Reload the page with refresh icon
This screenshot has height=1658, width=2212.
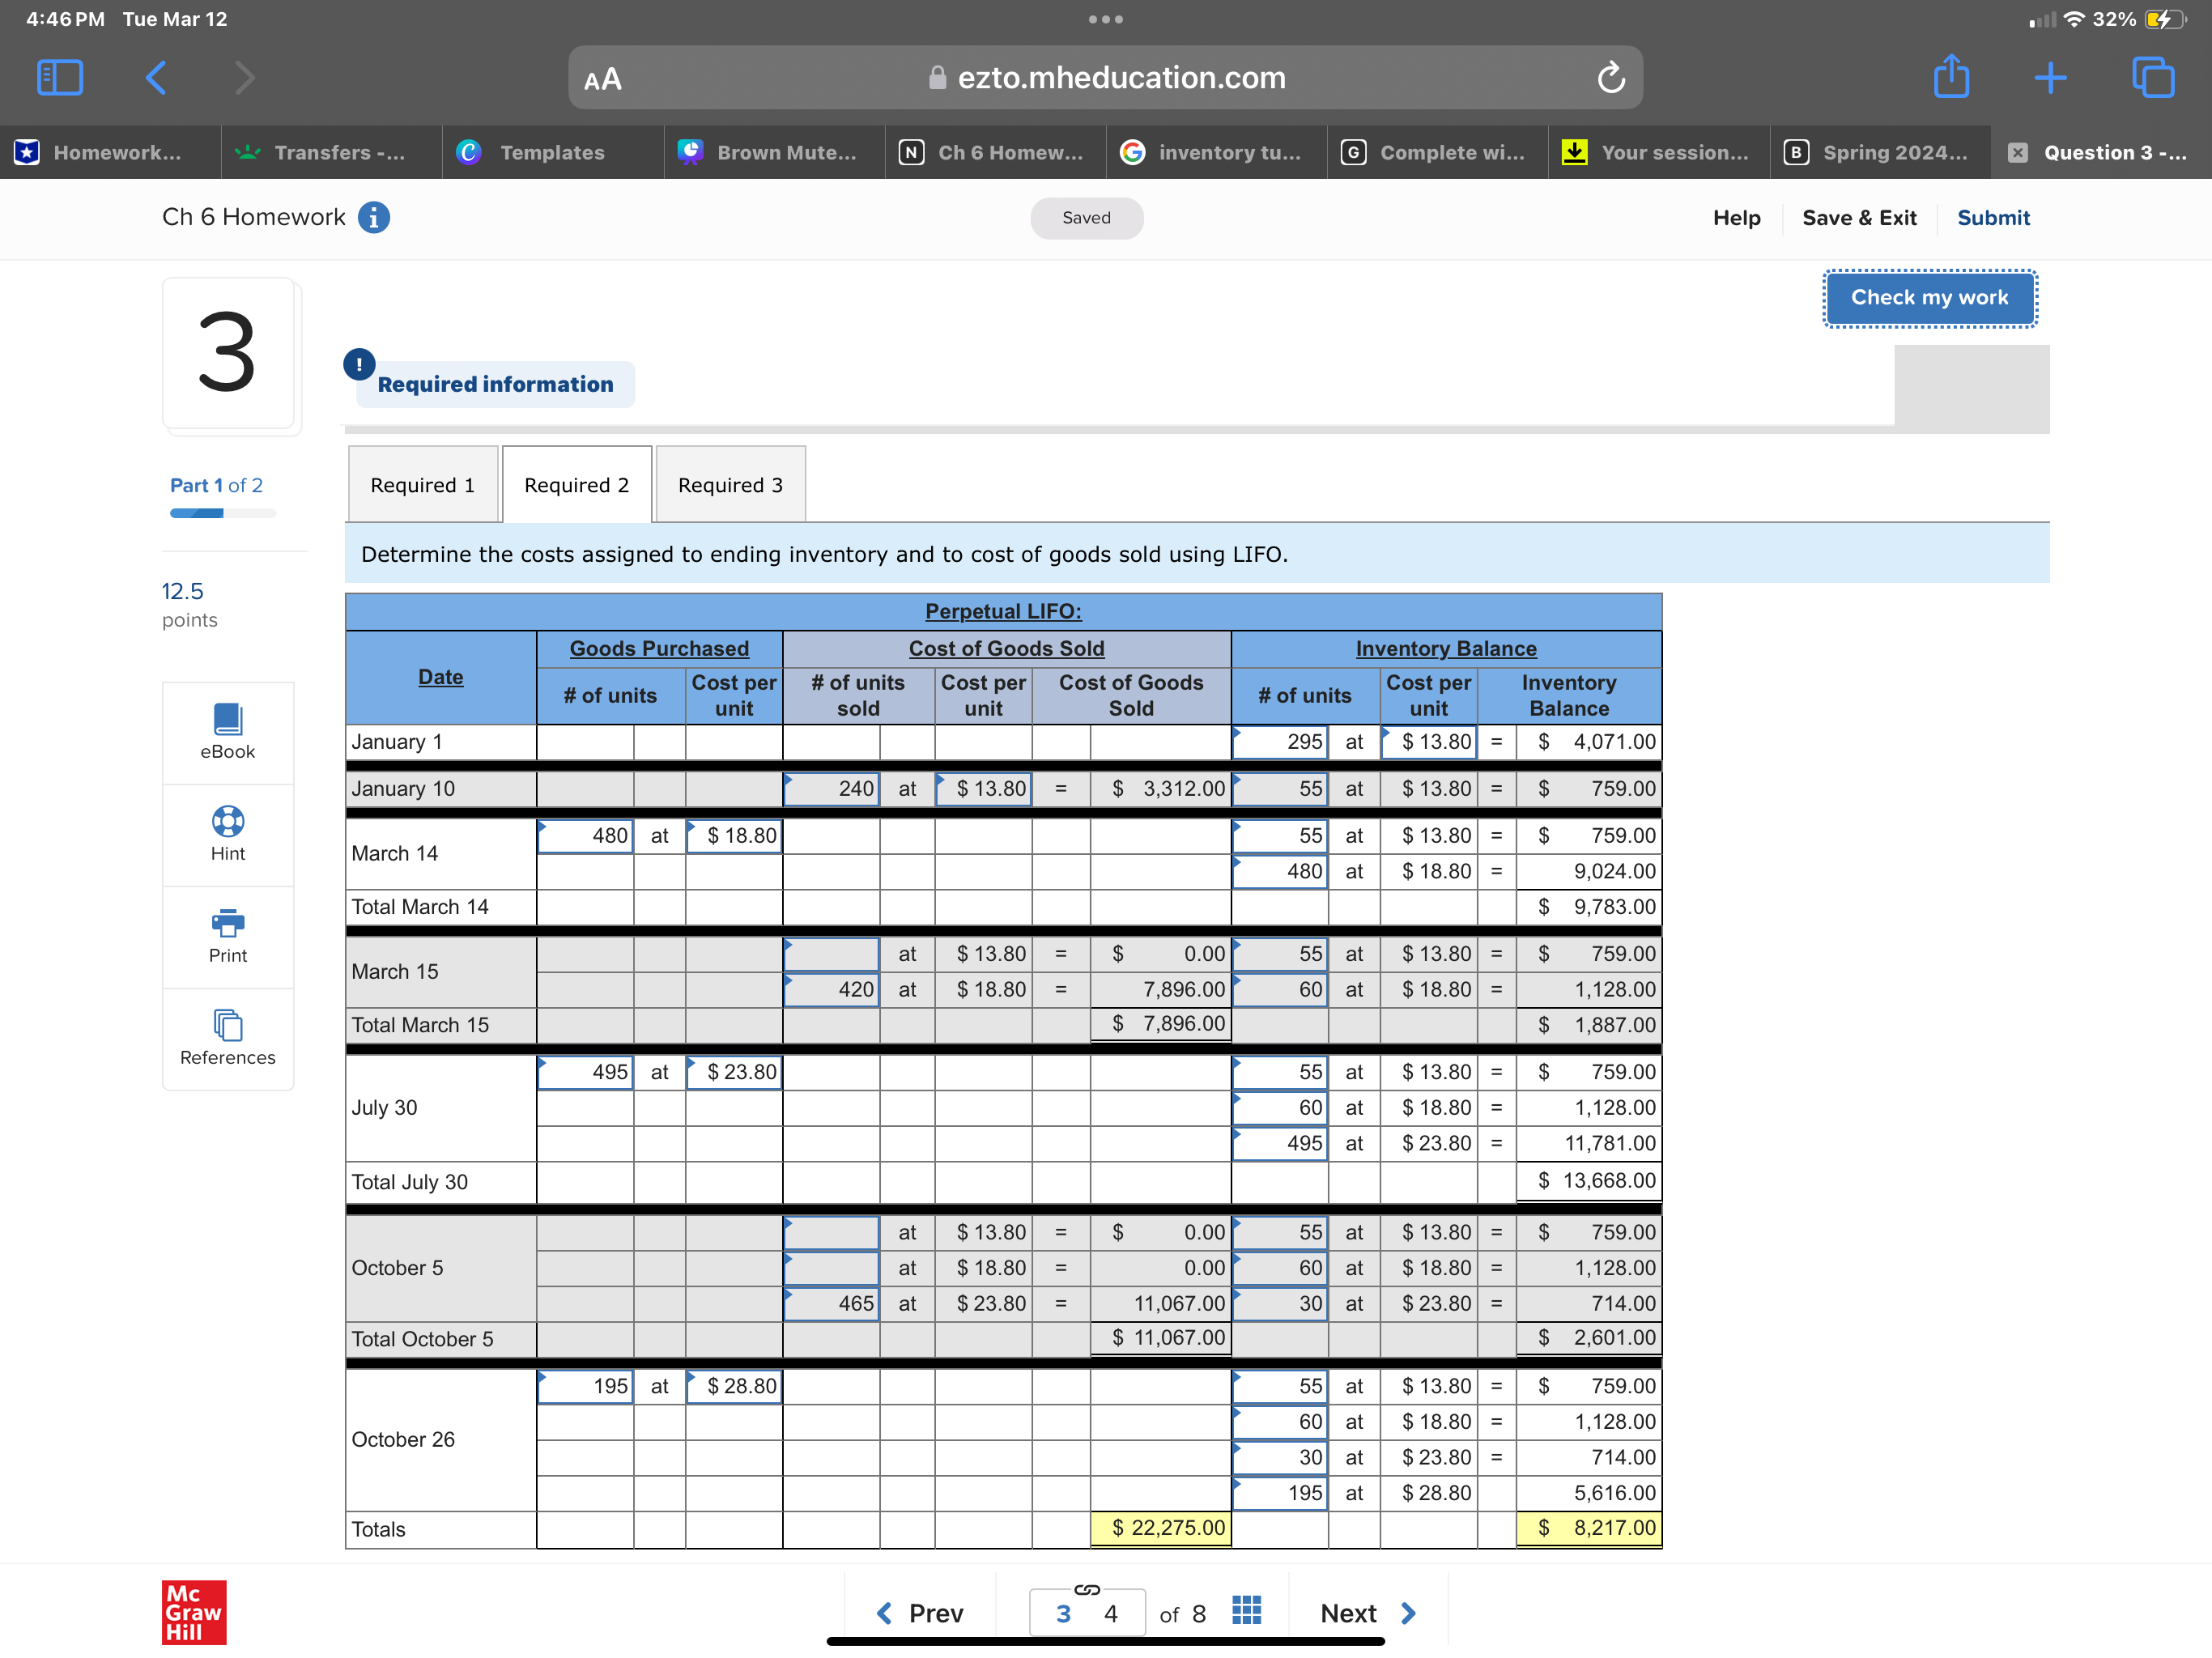tap(1610, 77)
